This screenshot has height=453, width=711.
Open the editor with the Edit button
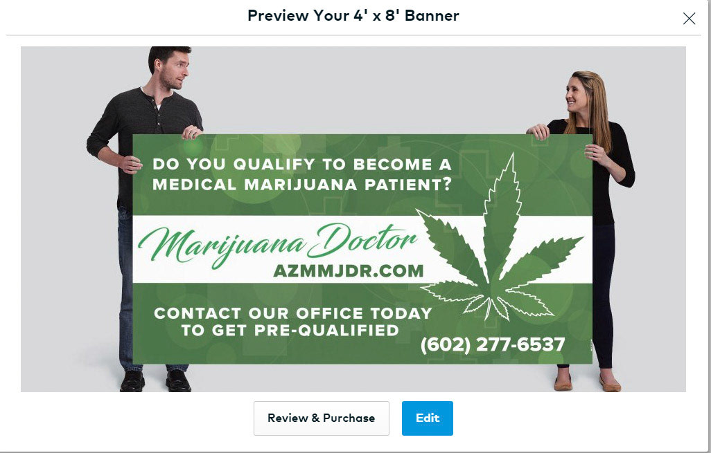pos(427,418)
